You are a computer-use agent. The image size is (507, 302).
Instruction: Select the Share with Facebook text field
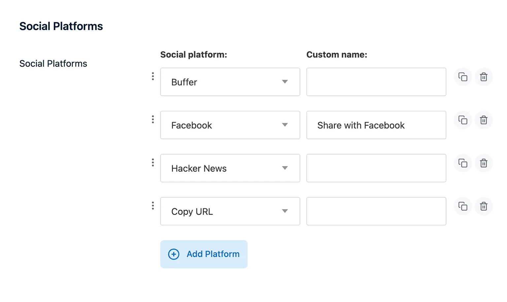(x=376, y=125)
